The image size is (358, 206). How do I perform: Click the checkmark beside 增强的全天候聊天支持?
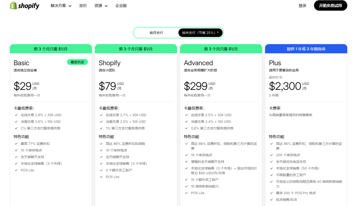click(186, 162)
